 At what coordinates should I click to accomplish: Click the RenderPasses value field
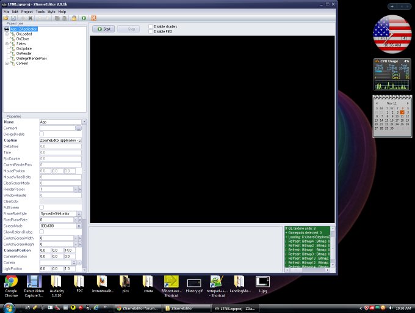click(x=57, y=190)
